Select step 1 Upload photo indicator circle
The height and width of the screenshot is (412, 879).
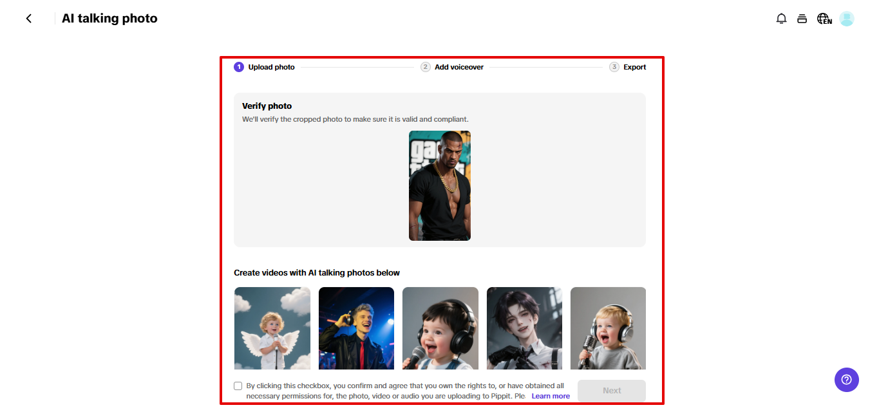(x=238, y=66)
